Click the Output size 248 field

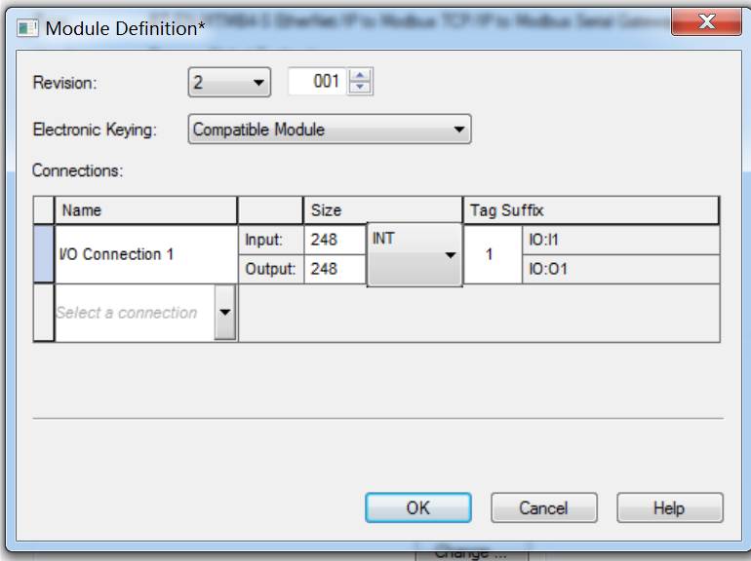tap(335, 269)
